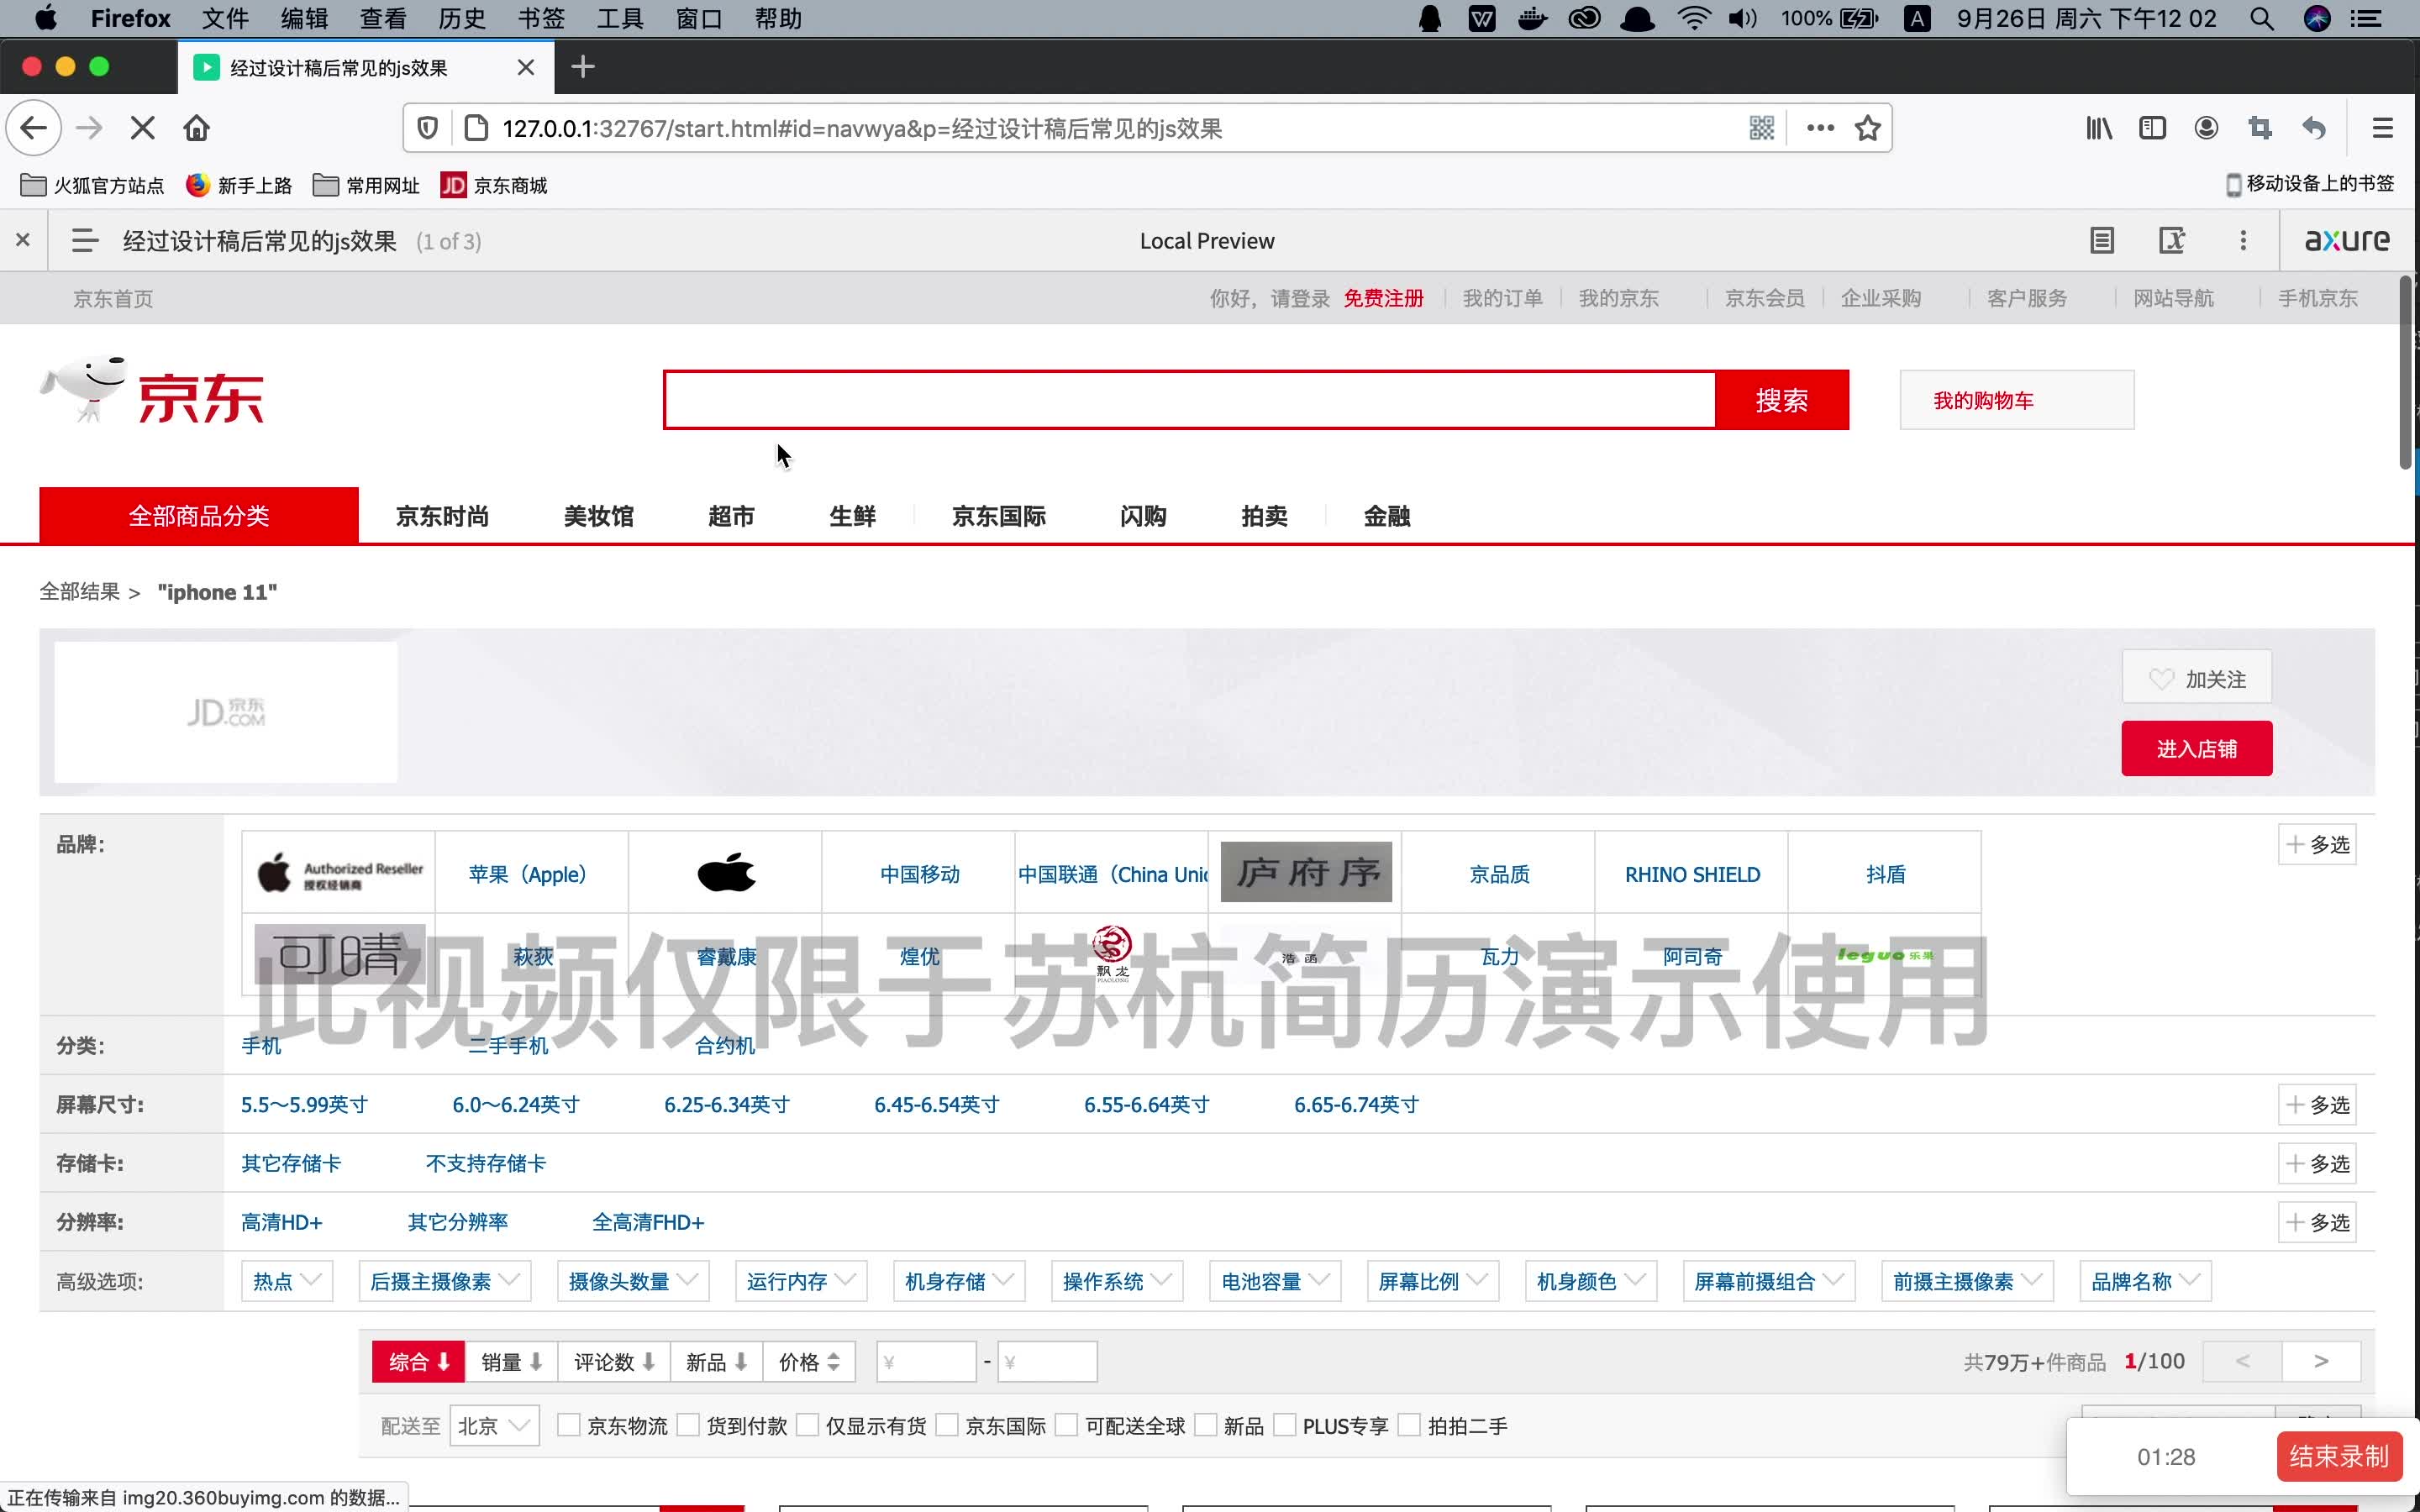Click the undo arrow icon in Firefox toolbar
Screen dimensions: 2420x1512
(2314, 128)
